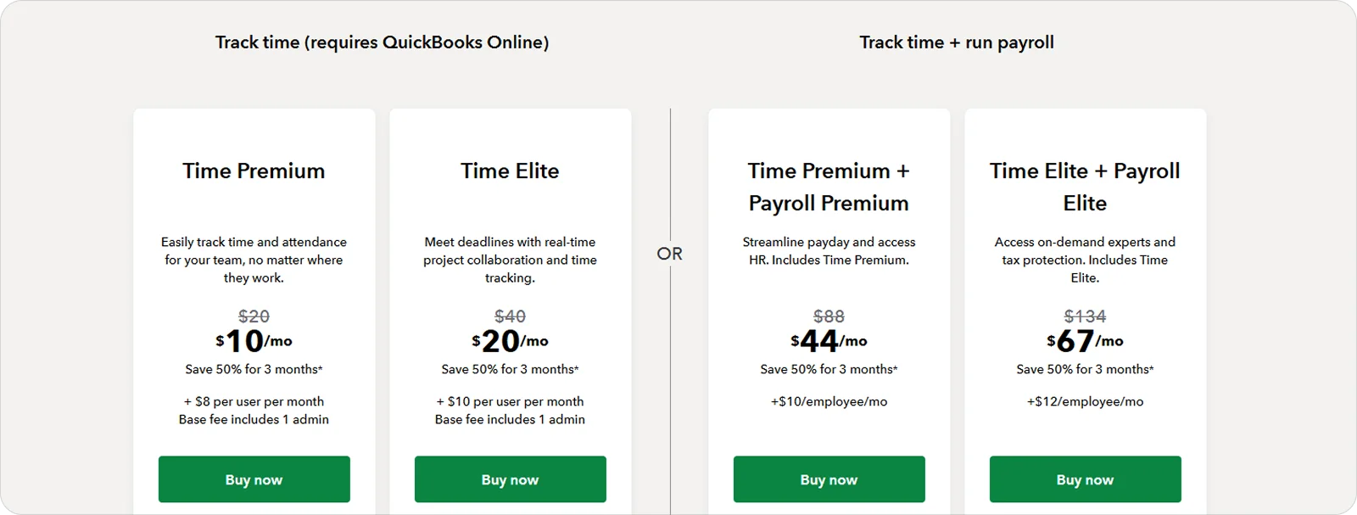Click the $67/mo price for Payroll Elite bundle
The height and width of the screenshot is (515, 1357).
tap(1084, 340)
